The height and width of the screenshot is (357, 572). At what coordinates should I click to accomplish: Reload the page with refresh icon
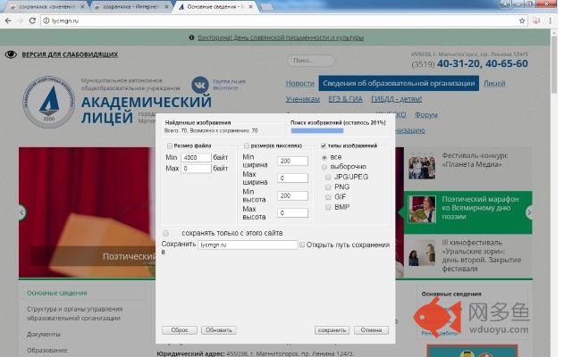click(32, 21)
